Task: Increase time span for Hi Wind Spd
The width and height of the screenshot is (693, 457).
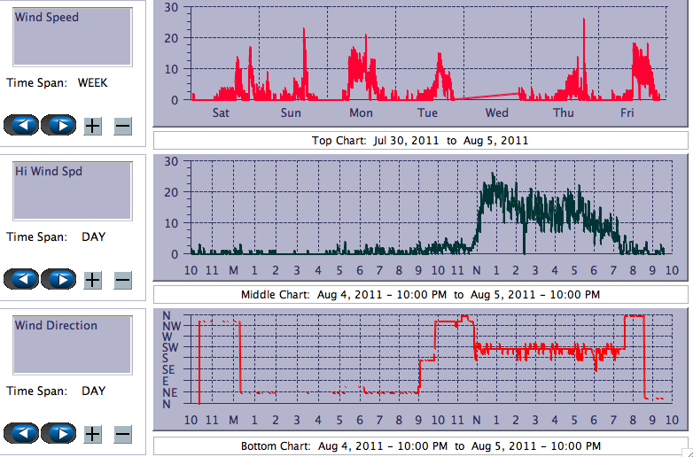Action: (x=92, y=280)
